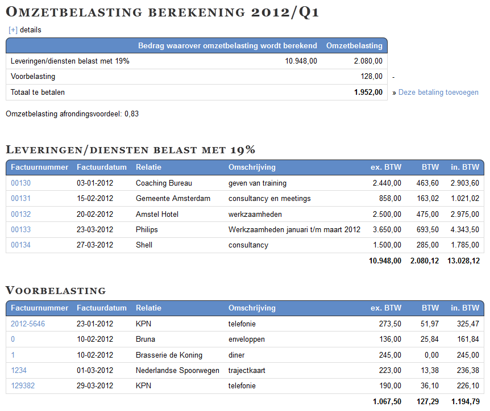Screen dimensions: 490x411
Task: Click the invoice date 01-03-2012
Action: (95, 371)
